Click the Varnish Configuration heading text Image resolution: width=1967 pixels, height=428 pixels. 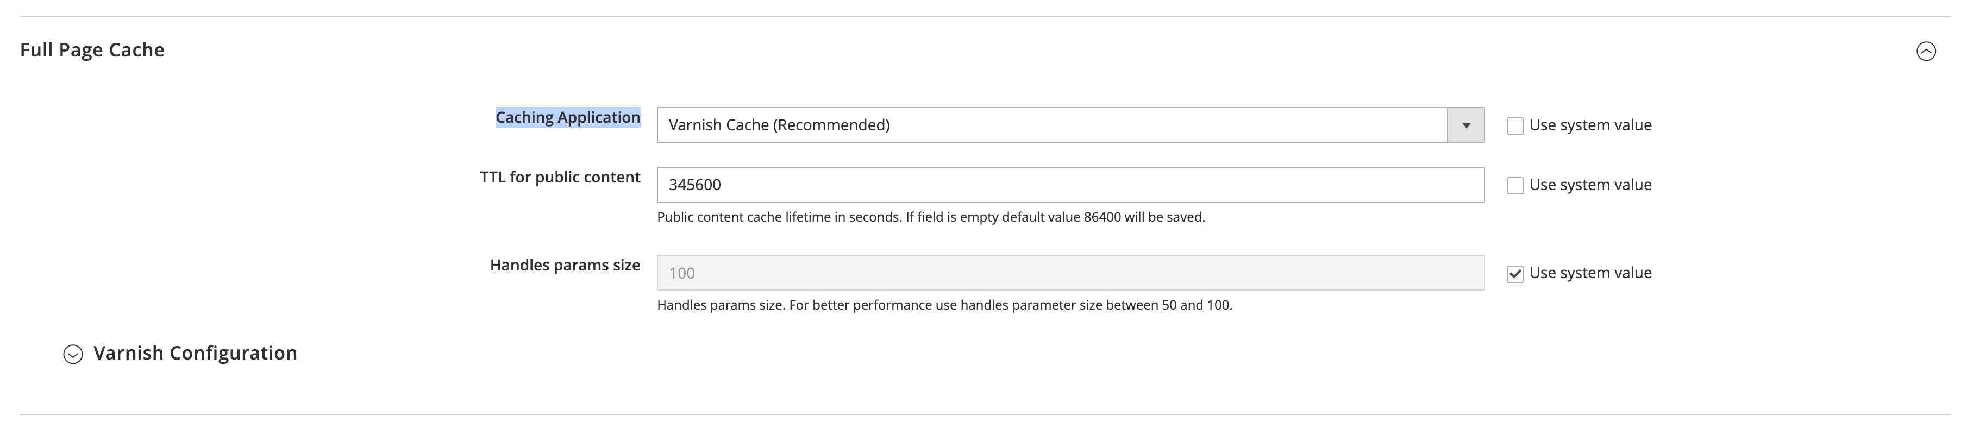(196, 353)
